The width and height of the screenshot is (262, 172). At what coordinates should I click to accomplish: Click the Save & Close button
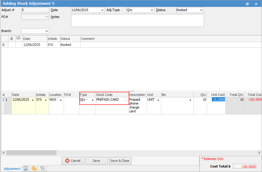(120, 161)
